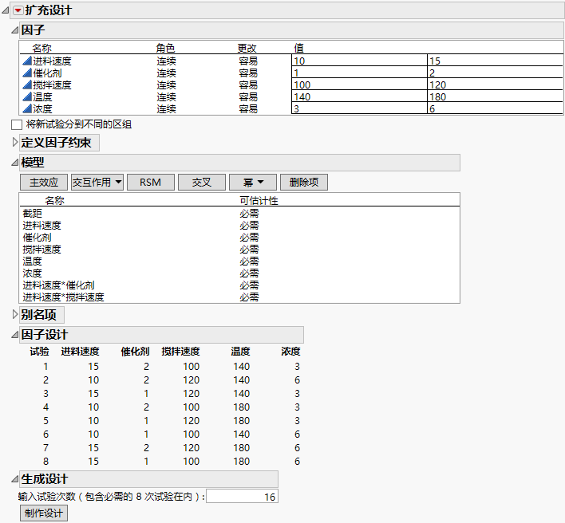
Task: Click 搅拌速度 value 120 in run 7
Action: [x=191, y=448]
